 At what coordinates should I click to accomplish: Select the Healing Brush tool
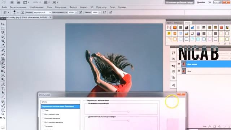click(x=3, y=50)
